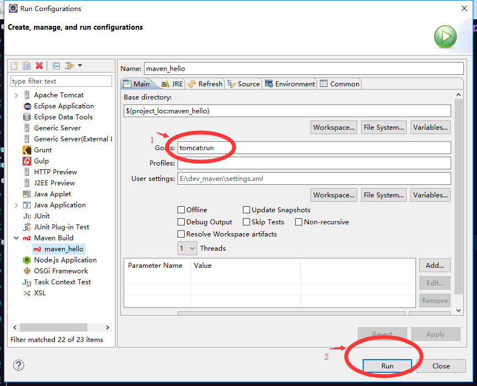Screen dimensions: 477x386
Task: Open the Environment tab
Action: tap(290, 84)
